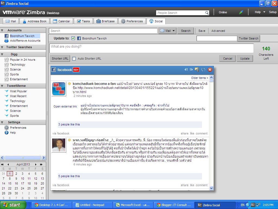Switch to the Mail tab
The height and width of the screenshot is (209, 278).
(11, 21)
